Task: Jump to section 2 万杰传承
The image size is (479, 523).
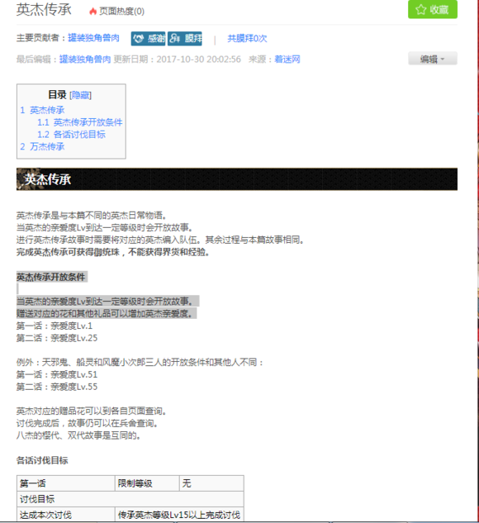Action: pos(42,146)
